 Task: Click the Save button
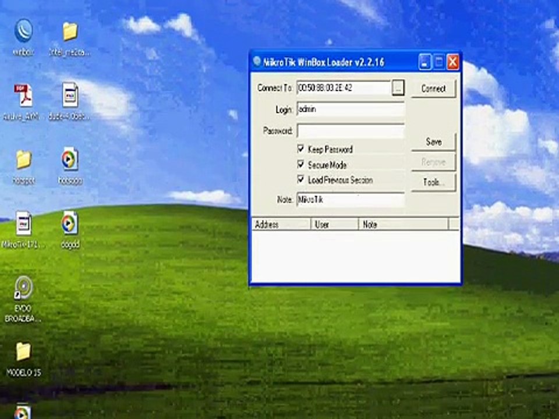[x=433, y=141]
